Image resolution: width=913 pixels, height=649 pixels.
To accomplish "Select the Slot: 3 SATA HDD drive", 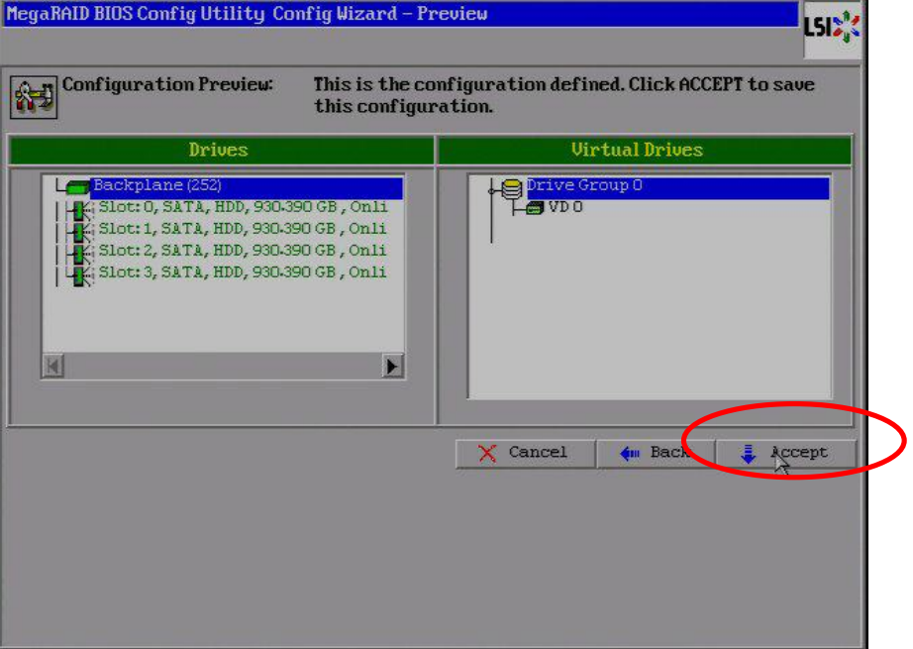I will pos(243,272).
